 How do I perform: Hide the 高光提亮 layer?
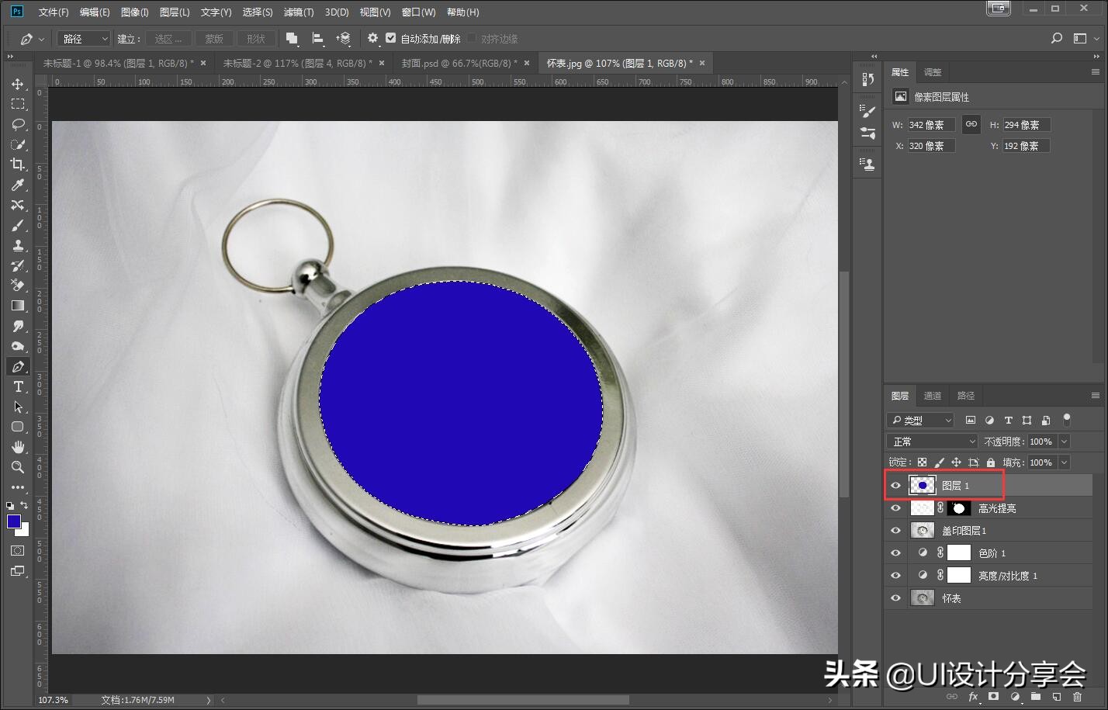tap(895, 507)
